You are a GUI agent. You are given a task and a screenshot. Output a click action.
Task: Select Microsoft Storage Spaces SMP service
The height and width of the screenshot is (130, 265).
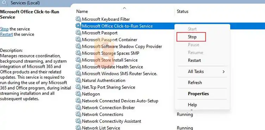click(111, 53)
